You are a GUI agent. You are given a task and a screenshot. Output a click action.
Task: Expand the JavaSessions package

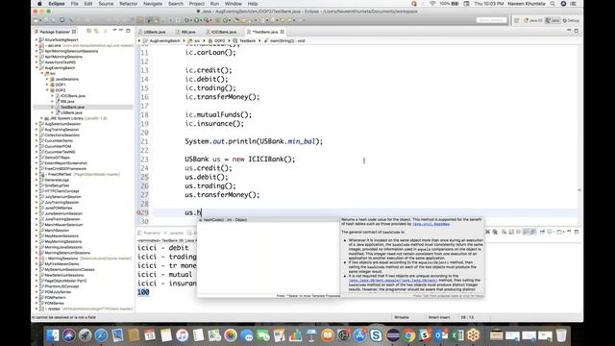click(x=47, y=79)
